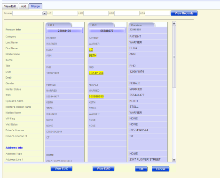The height and width of the screenshot is (178, 220).
Task: Click the LID 1 column tab
Action: (x=59, y=25)
